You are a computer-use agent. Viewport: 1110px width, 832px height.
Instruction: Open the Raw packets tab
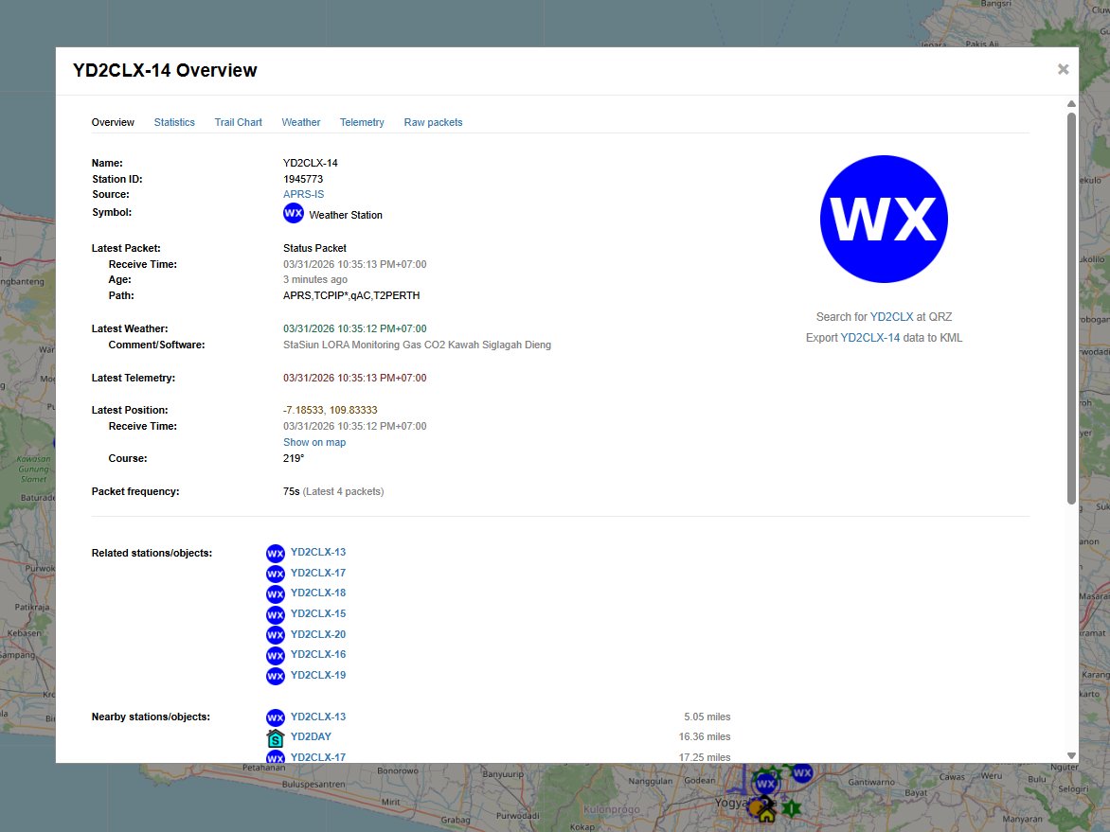point(433,122)
